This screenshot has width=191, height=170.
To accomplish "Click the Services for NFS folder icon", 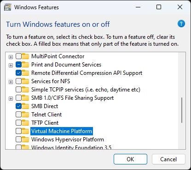I will point(25,81).
